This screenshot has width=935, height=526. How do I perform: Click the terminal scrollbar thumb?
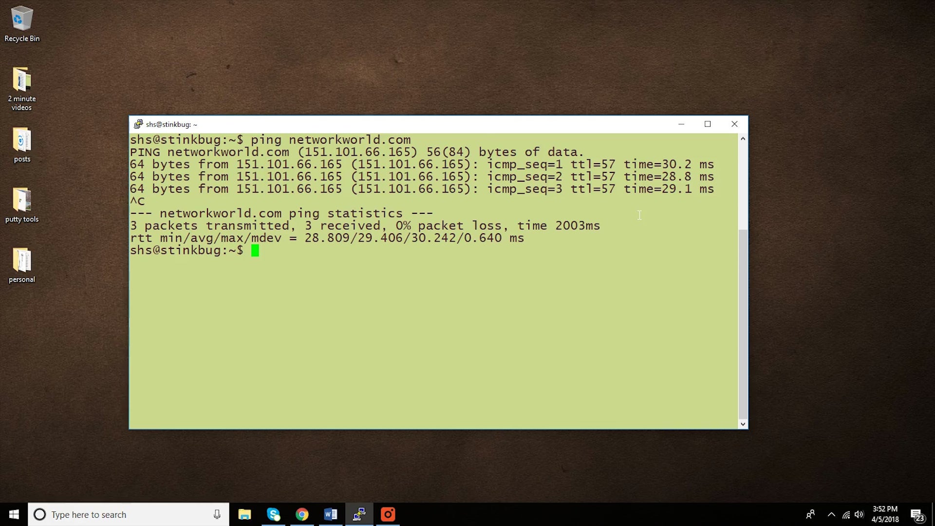click(743, 324)
